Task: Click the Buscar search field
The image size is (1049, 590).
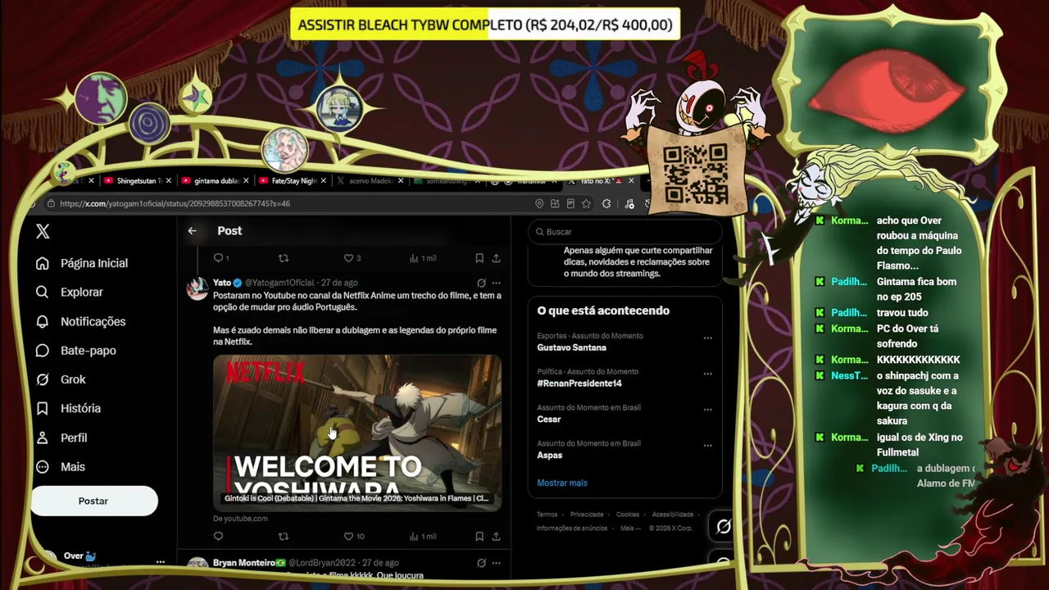Action: [624, 232]
